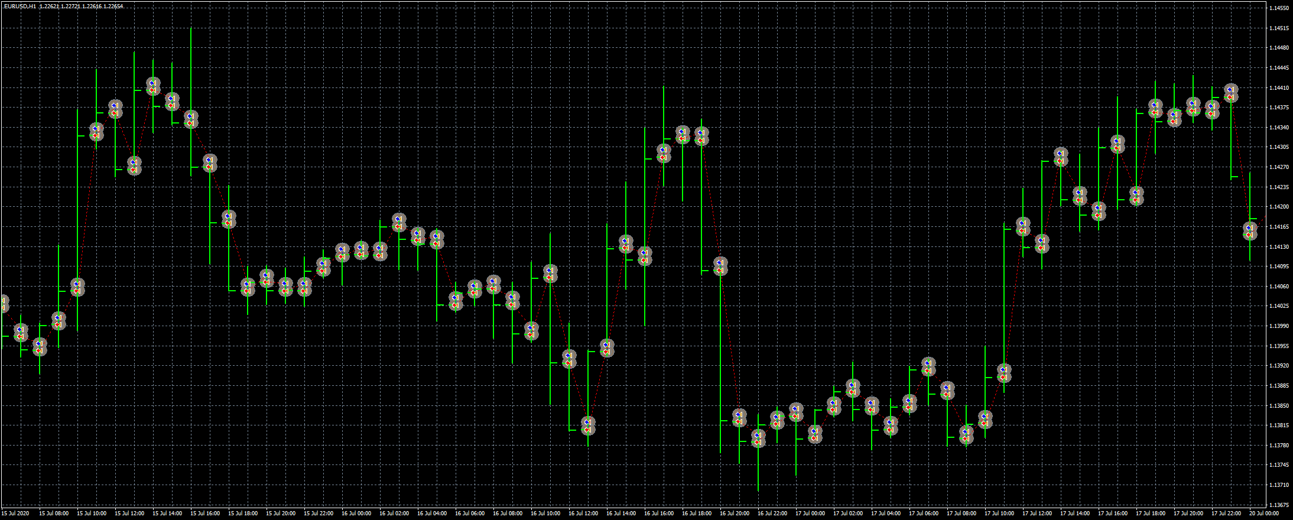
Task: Click the 1.14410 price axis label
Action: 1278,88
